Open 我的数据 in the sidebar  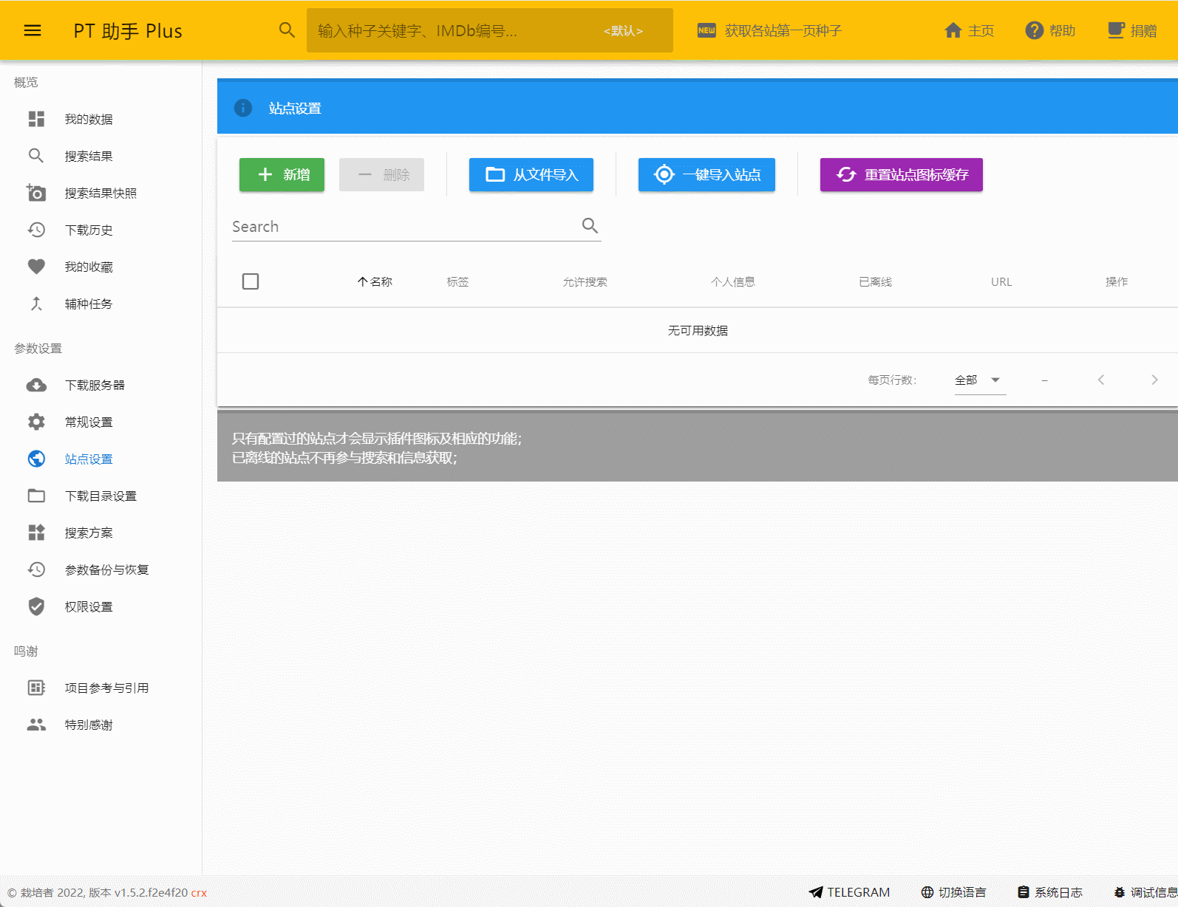101,119
